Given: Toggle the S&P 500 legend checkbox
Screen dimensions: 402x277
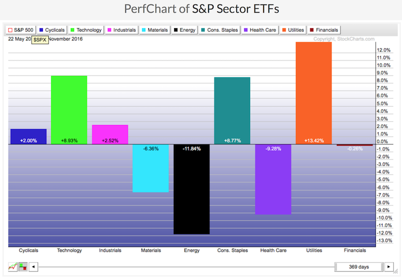Looking at the screenshot, I should (x=21, y=30).
